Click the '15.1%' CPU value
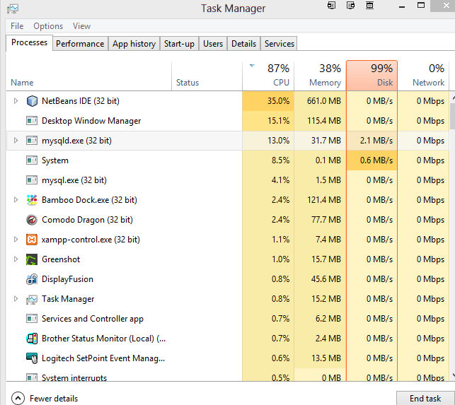 (x=278, y=121)
